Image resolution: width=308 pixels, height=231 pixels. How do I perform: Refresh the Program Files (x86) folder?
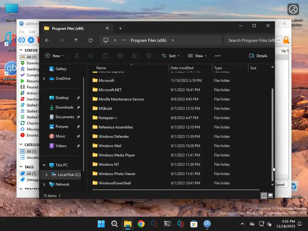tap(90, 40)
